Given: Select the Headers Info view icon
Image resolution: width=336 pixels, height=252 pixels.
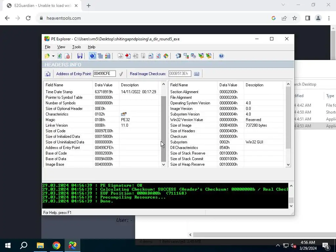Looking at the screenshot, I should coord(92,56).
